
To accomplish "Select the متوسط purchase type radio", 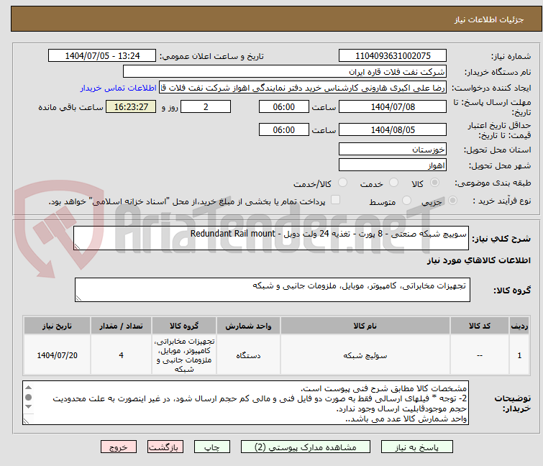I will 406,201.
